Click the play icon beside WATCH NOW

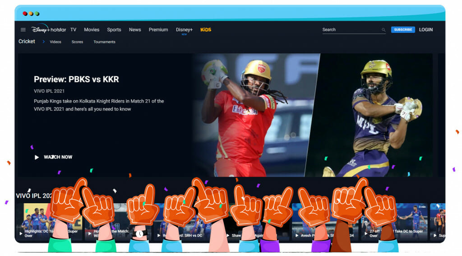pos(37,157)
